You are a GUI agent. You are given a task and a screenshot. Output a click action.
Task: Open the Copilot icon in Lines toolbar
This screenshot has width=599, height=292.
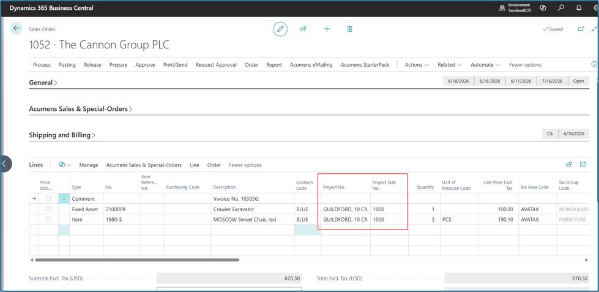[x=62, y=165]
